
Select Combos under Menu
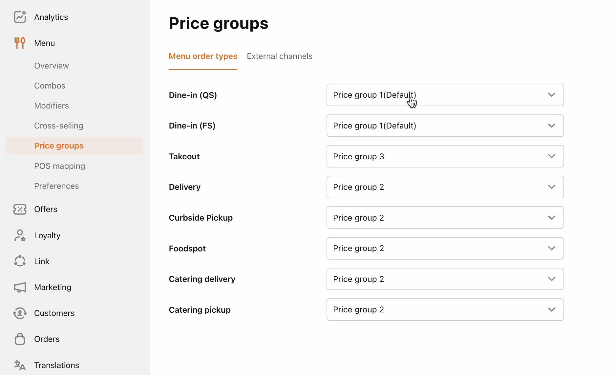coord(50,86)
